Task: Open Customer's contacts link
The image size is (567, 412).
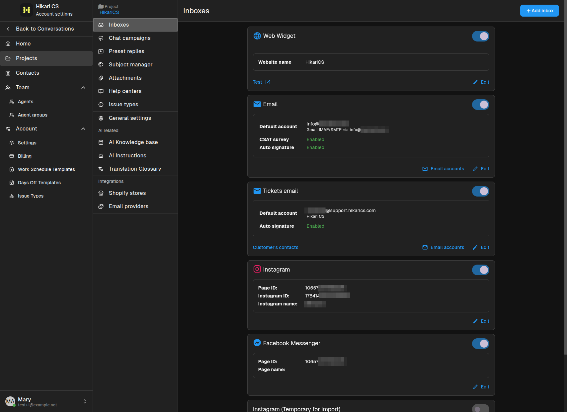Action: pos(276,247)
